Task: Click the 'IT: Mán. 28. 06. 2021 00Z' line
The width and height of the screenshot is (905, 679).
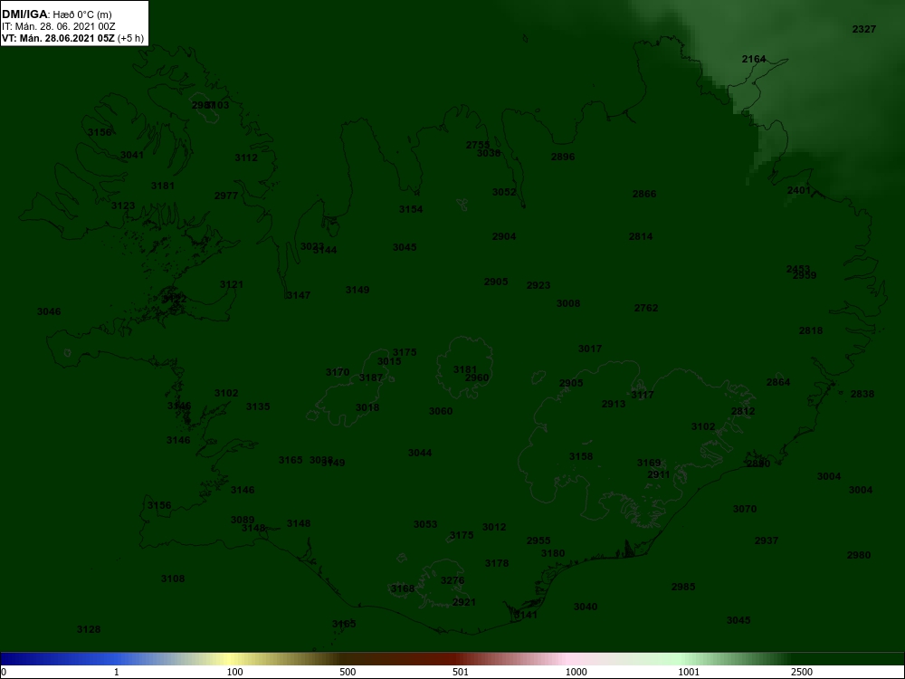Action: (x=58, y=26)
